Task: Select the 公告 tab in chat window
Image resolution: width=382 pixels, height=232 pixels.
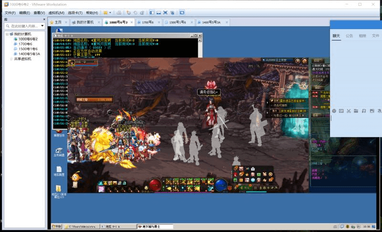Action: (x=349, y=36)
